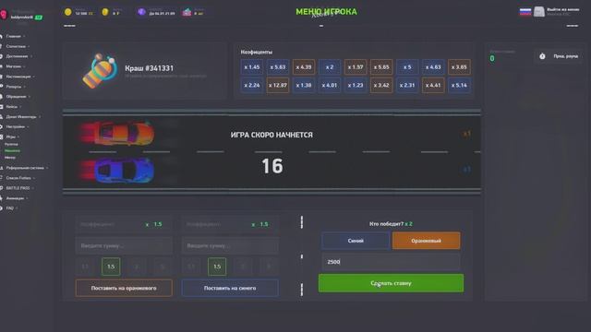Click the x 1.45 coefficient chip
Image resolution: width=591 pixels, height=332 pixels.
252,67
